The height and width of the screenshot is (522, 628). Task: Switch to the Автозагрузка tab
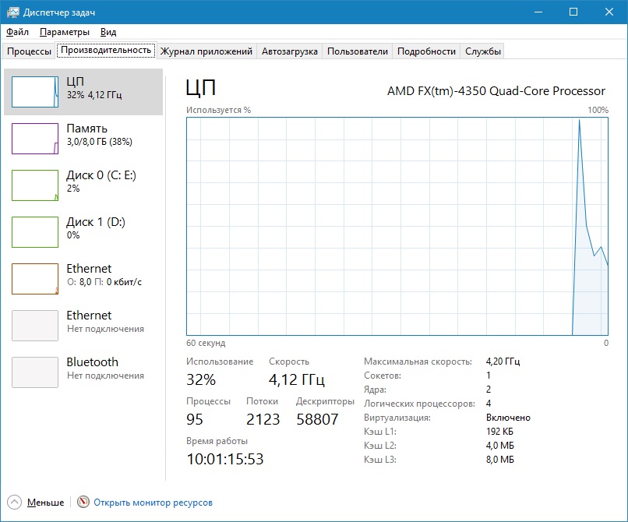(289, 51)
